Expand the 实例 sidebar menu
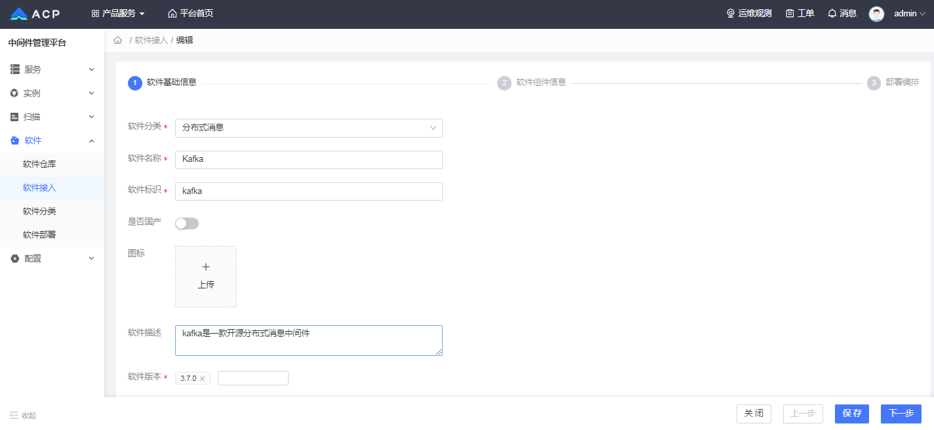The image size is (934, 430). 52,93
